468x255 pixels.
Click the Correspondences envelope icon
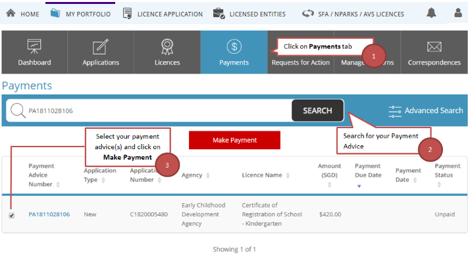(x=434, y=47)
